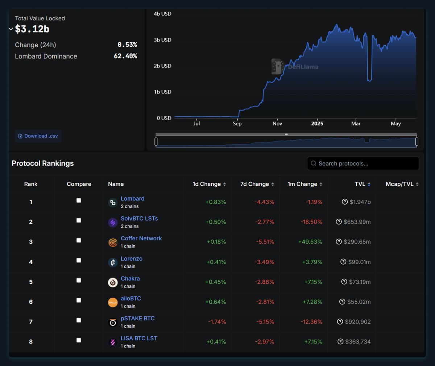This screenshot has height=366, width=435.
Task: Click help icon beside $653.99m TVL
Action: 339,222
